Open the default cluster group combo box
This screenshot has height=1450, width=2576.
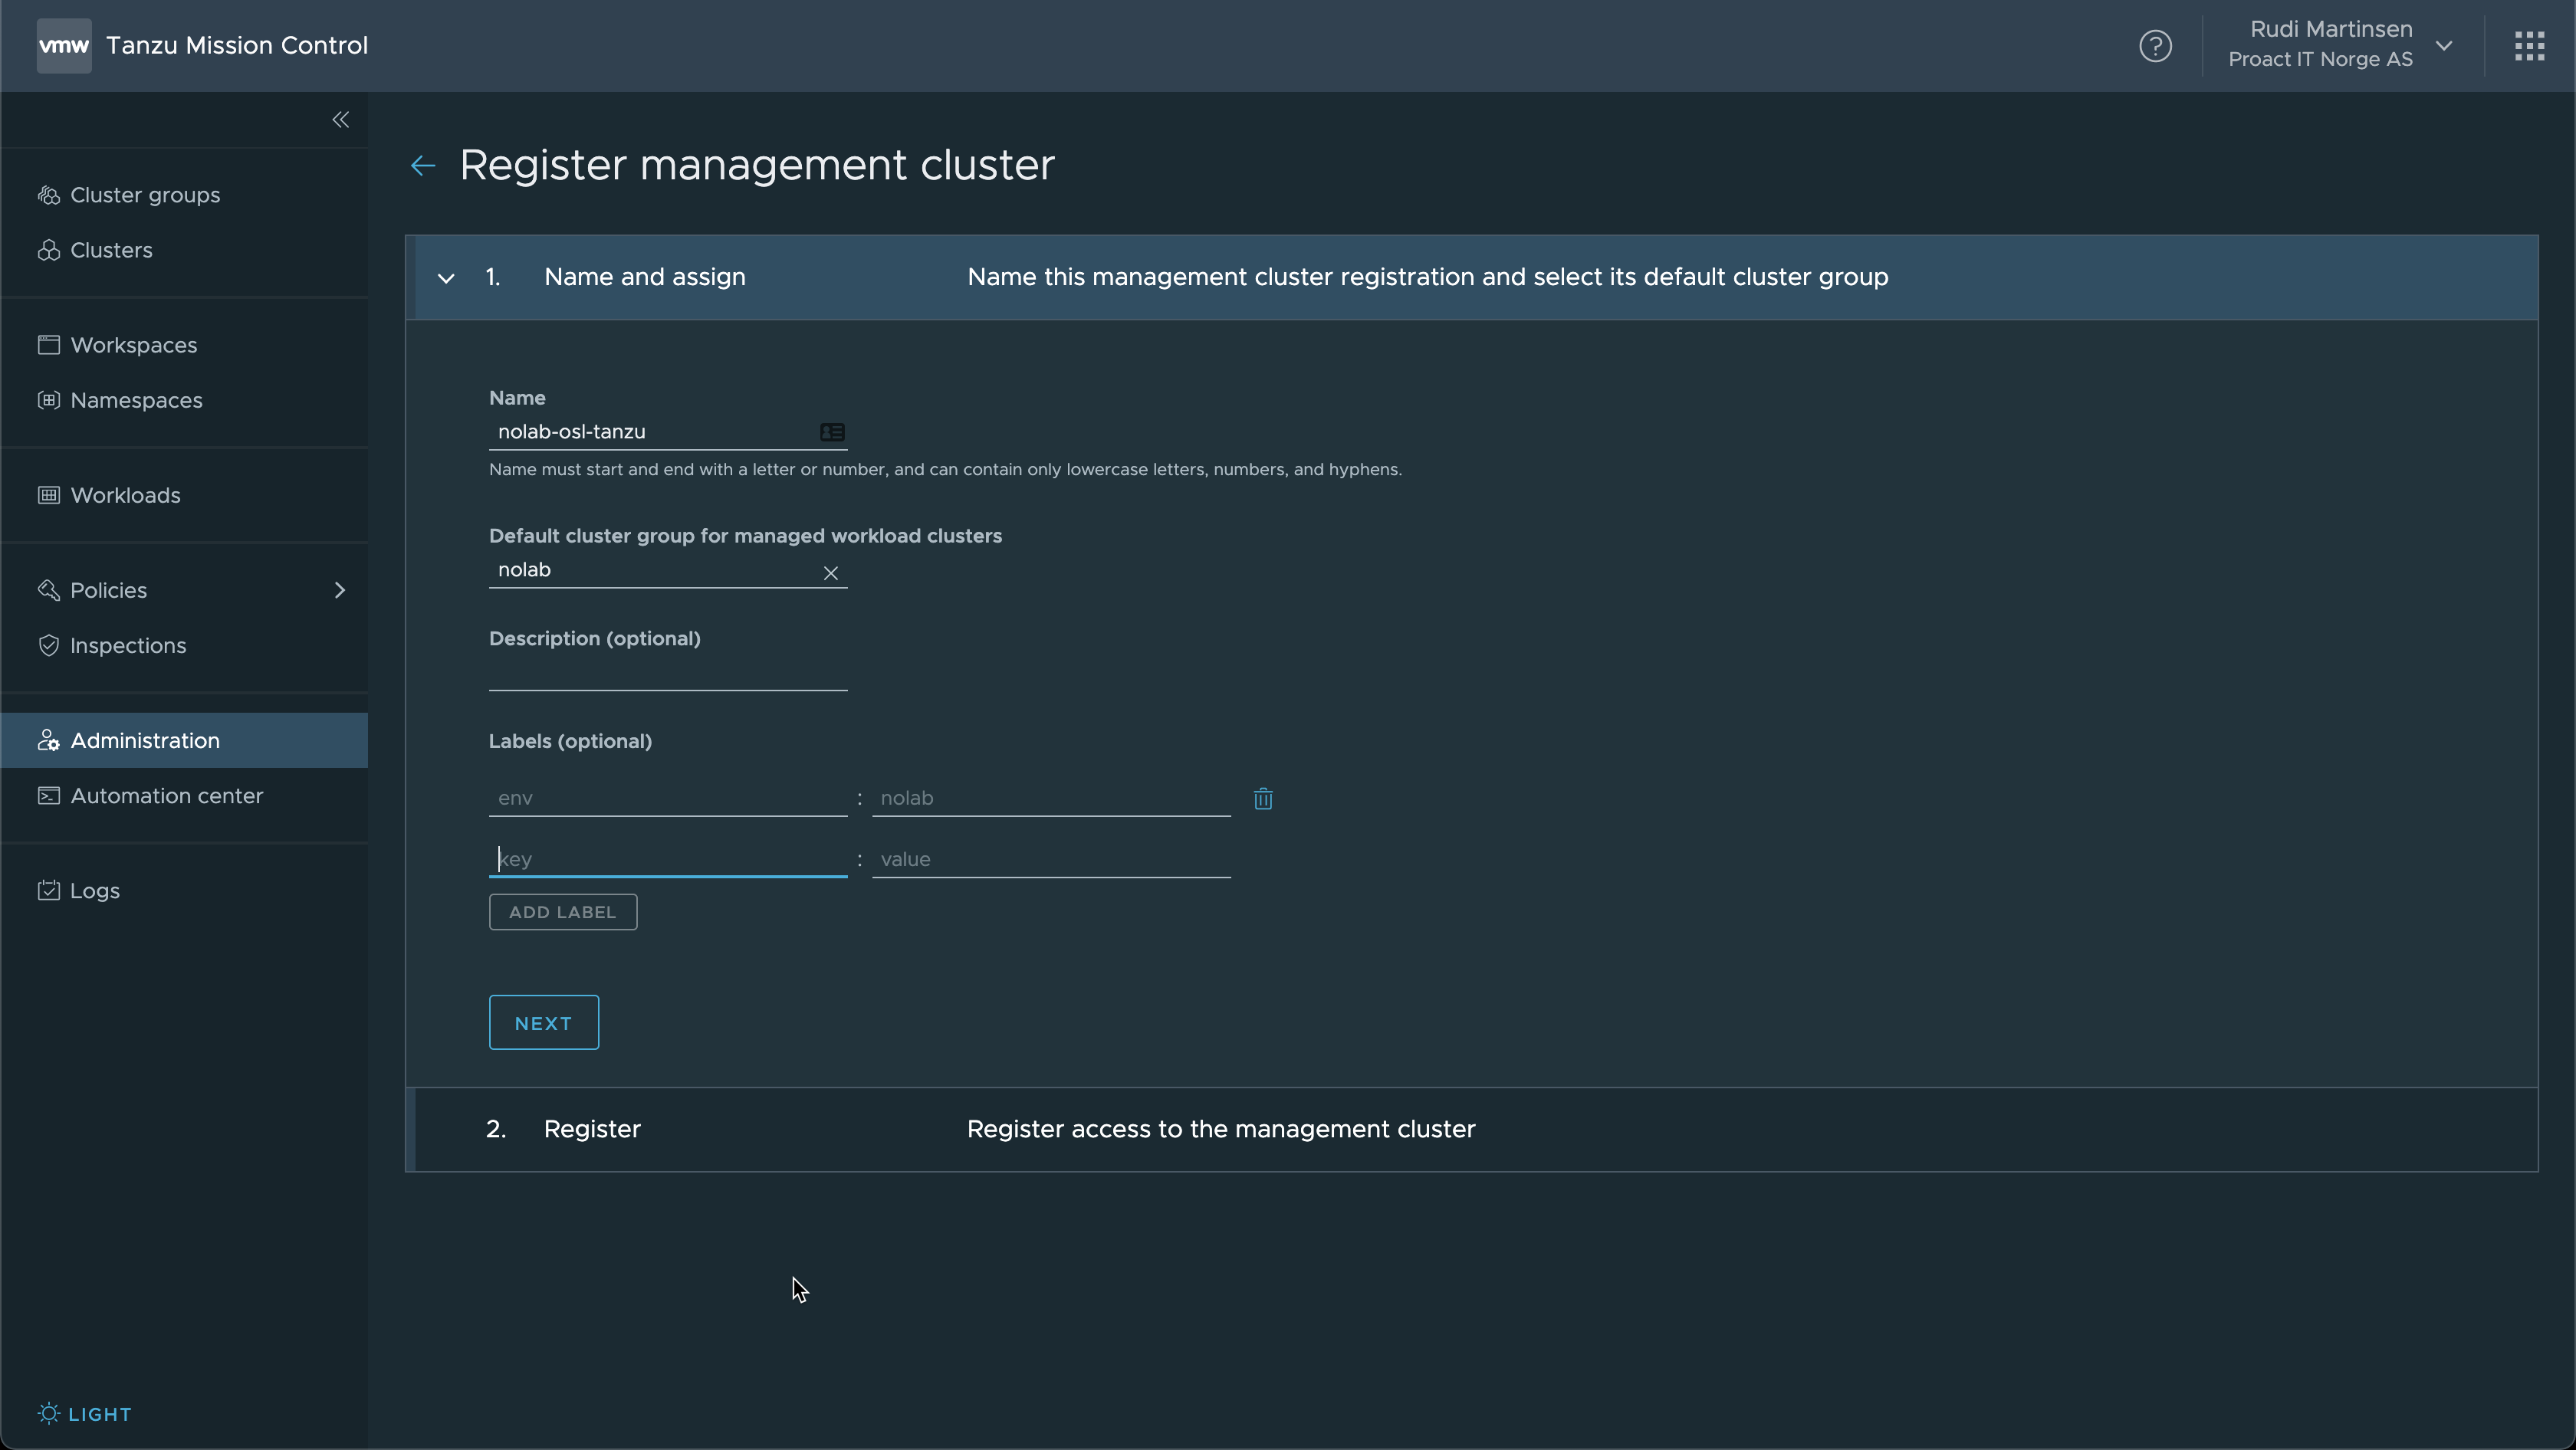click(668, 571)
